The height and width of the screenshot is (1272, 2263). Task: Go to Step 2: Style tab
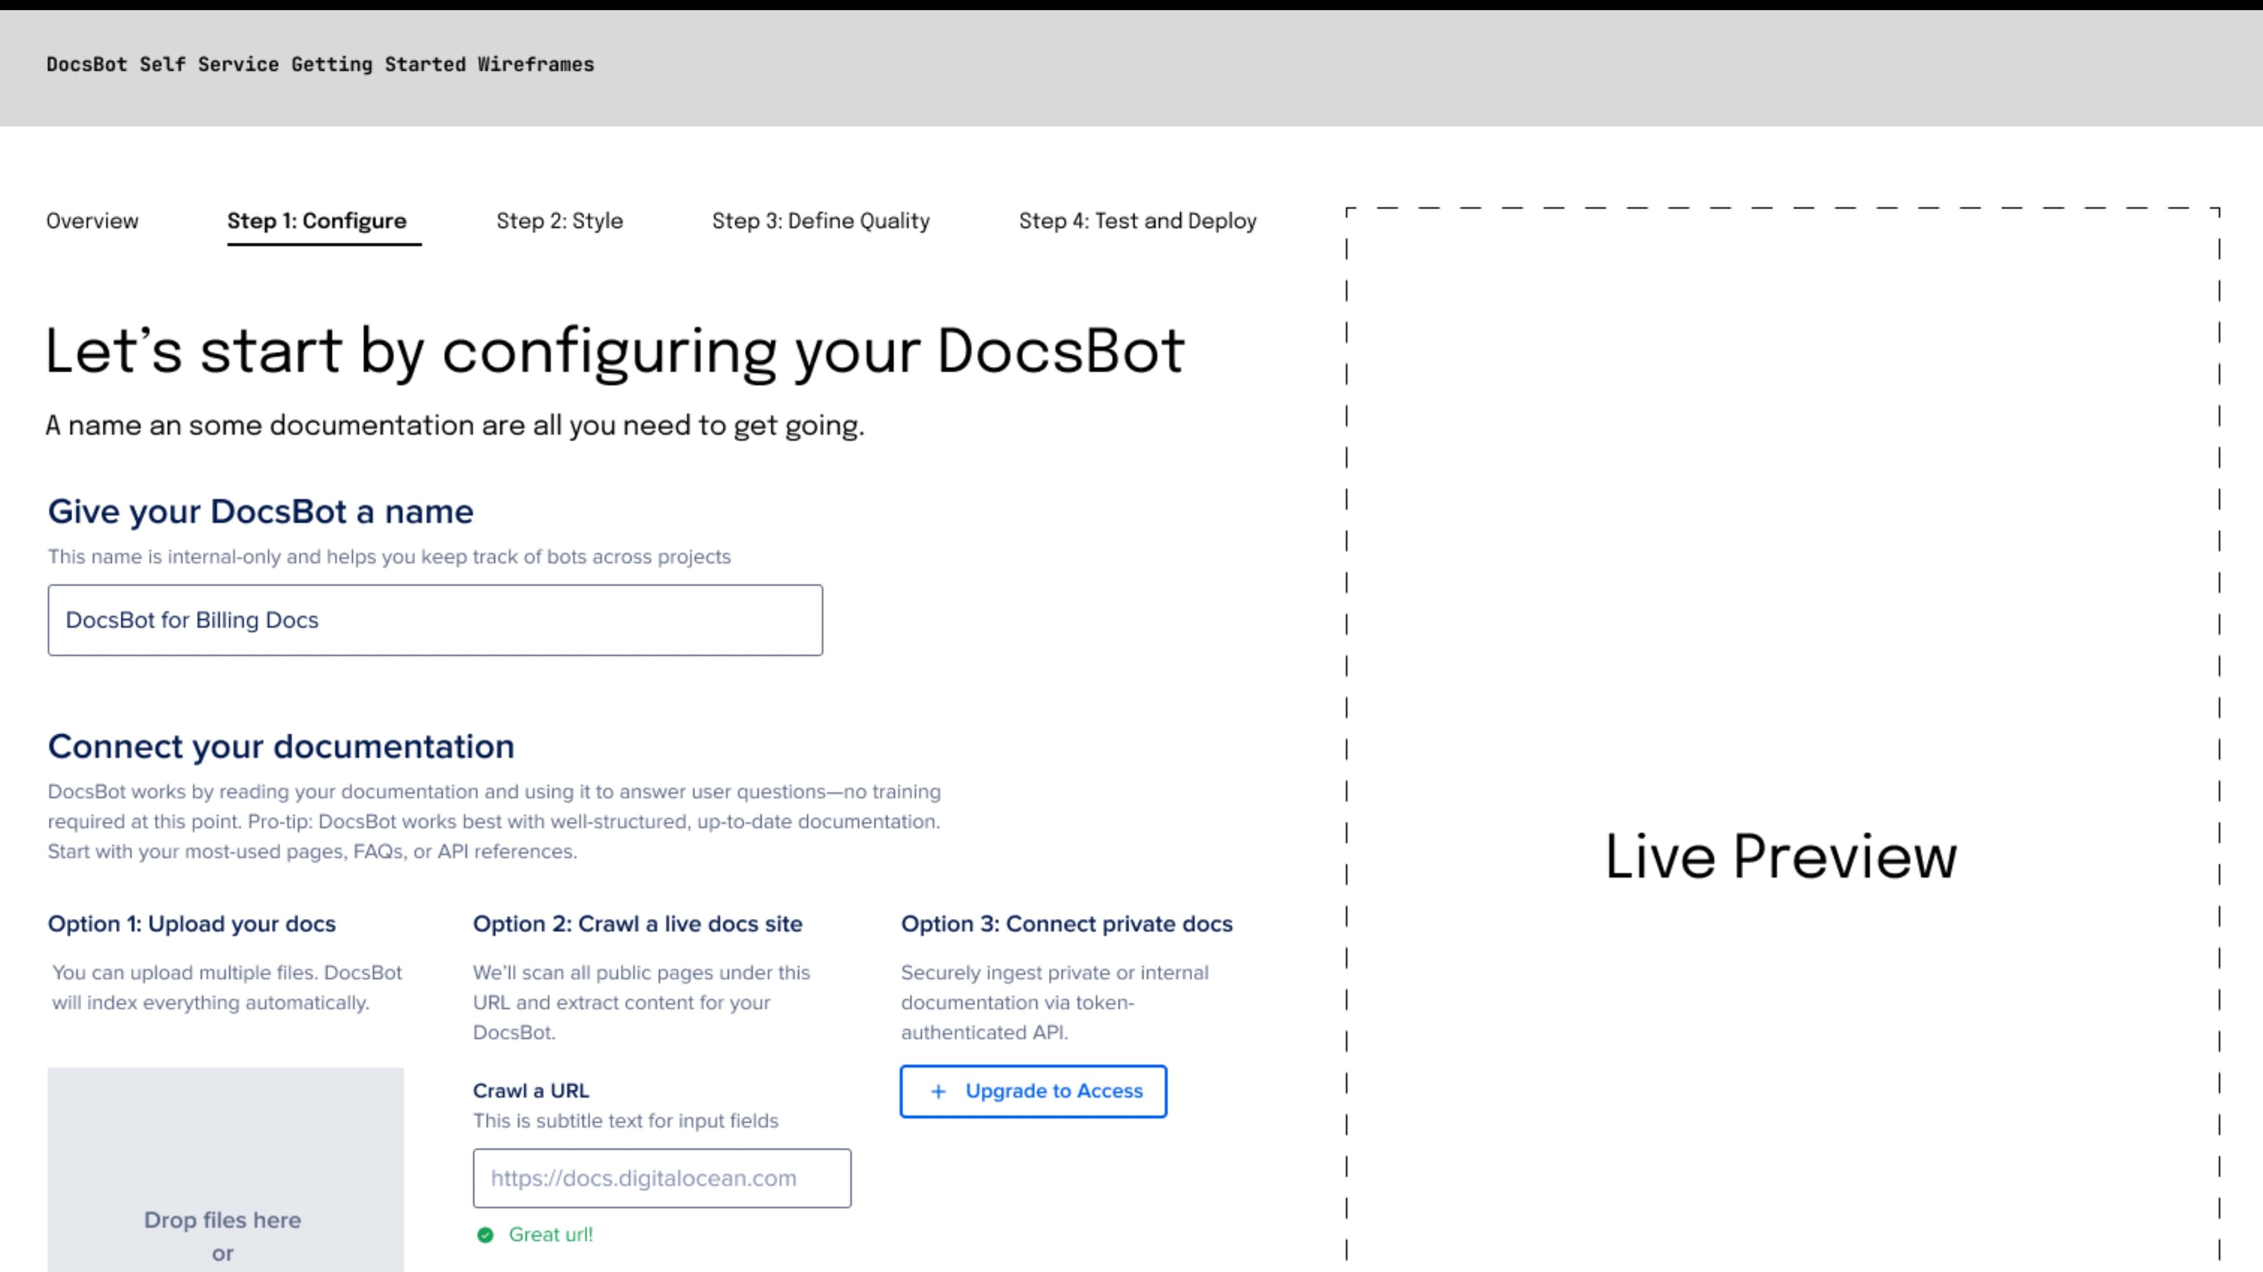[560, 221]
